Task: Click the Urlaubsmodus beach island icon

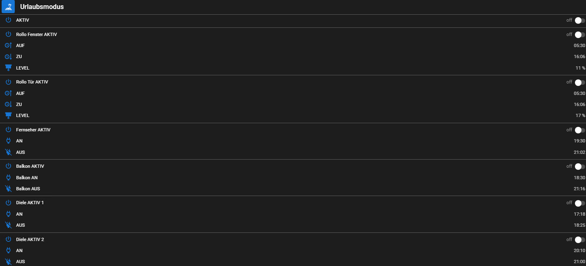Action: pos(8,7)
